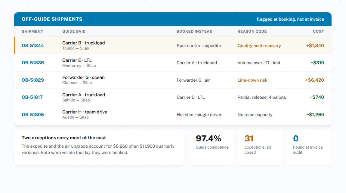The height and width of the screenshot is (193, 346).
Task: Click the 'Exceptions, all coded' label
Action: (258, 150)
